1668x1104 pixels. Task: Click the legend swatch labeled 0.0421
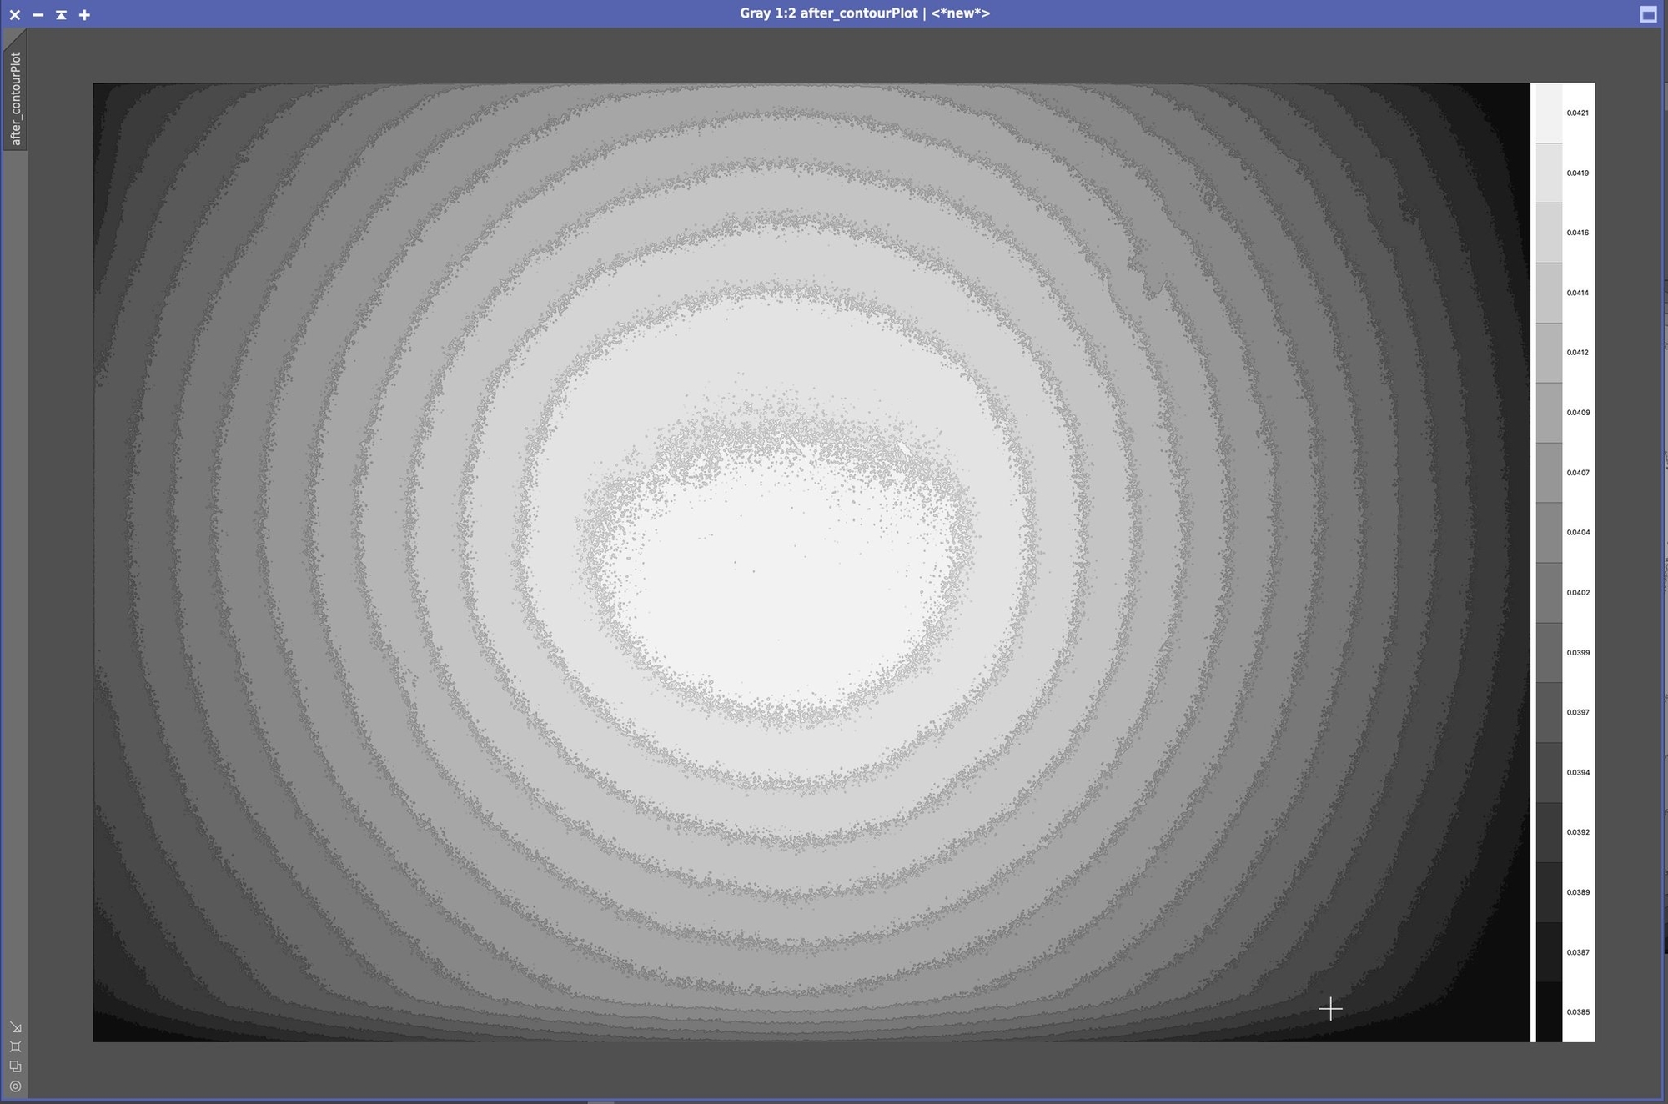tap(1549, 113)
